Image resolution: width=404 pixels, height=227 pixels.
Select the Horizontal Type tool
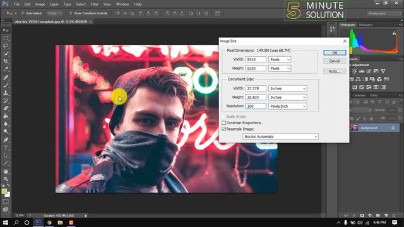[x=6, y=148]
